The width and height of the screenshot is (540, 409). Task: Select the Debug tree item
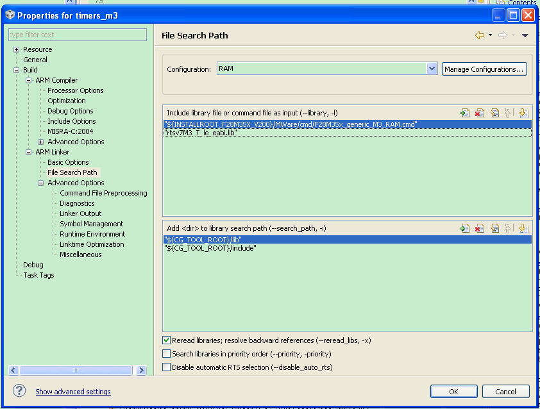pyautogui.click(x=33, y=265)
